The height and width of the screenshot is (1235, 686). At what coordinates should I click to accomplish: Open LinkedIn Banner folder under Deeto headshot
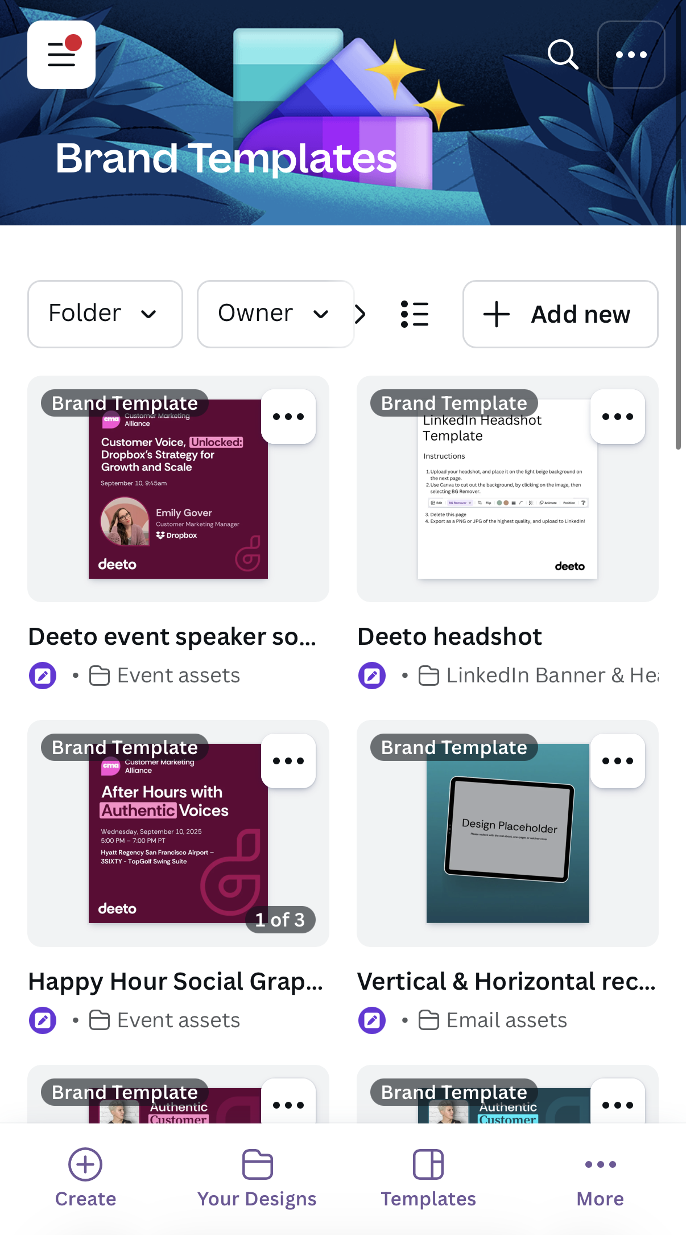click(539, 676)
